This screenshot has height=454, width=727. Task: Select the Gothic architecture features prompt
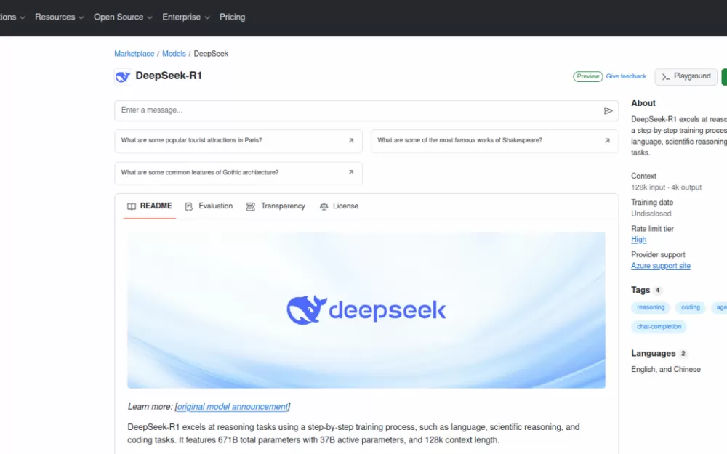[238, 174]
